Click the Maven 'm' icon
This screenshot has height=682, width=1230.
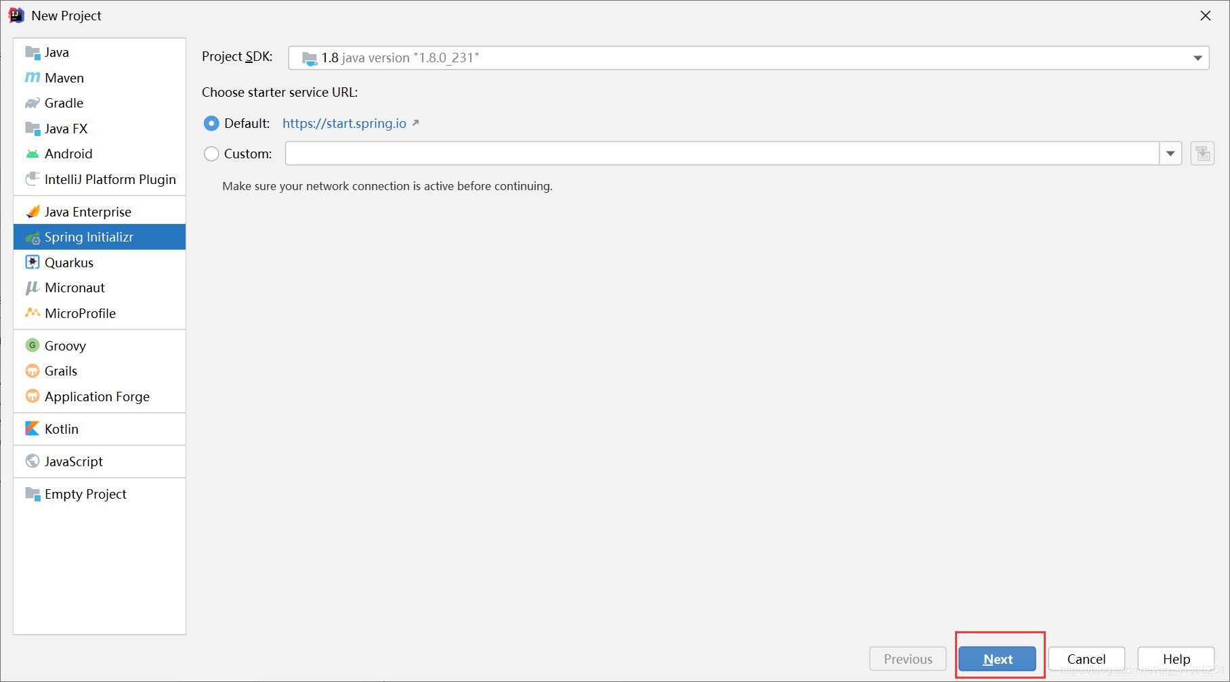[x=32, y=78]
